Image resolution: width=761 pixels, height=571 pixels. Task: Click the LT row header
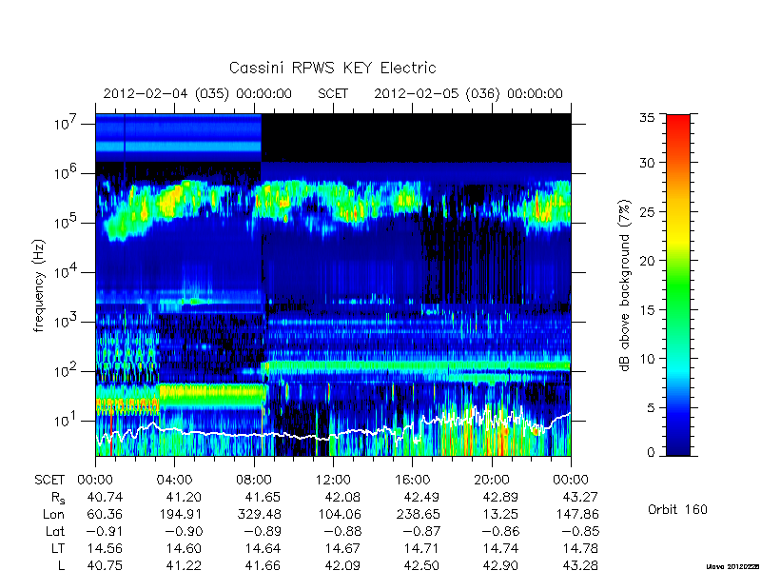[x=58, y=548]
